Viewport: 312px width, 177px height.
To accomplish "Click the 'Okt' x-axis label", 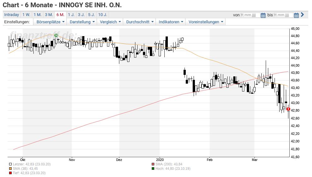I will pos(23,160).
